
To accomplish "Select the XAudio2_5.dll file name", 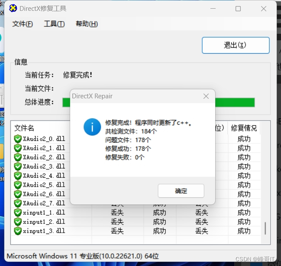I will coord(44,185).
